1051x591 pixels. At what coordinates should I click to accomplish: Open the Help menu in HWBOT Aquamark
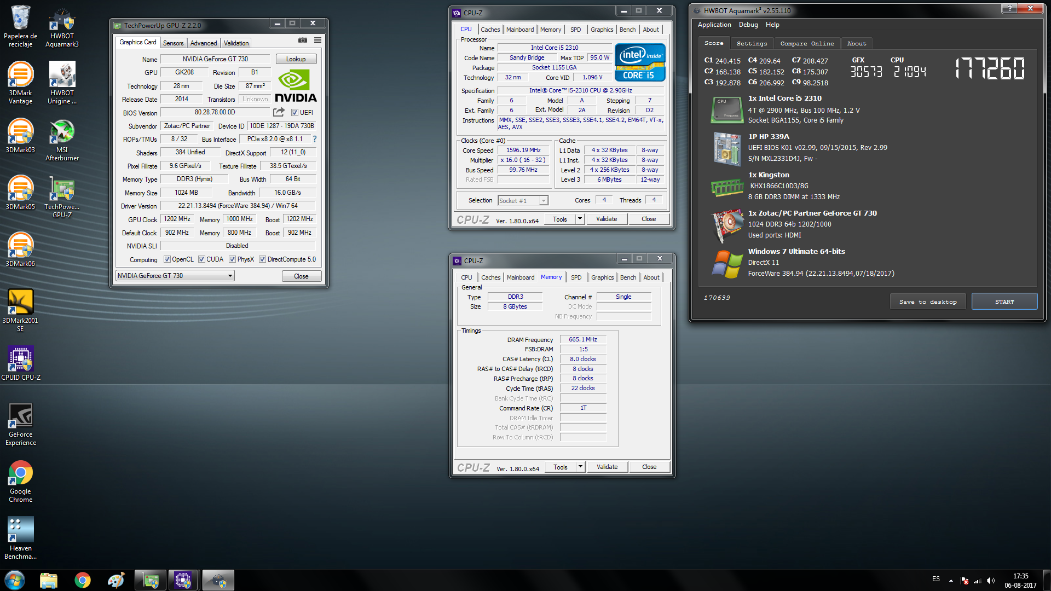(x=772, y=25)
